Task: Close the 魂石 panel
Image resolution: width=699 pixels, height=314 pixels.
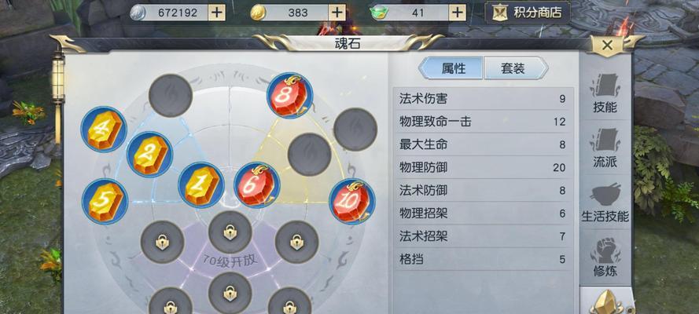Action: click(607, 45)
